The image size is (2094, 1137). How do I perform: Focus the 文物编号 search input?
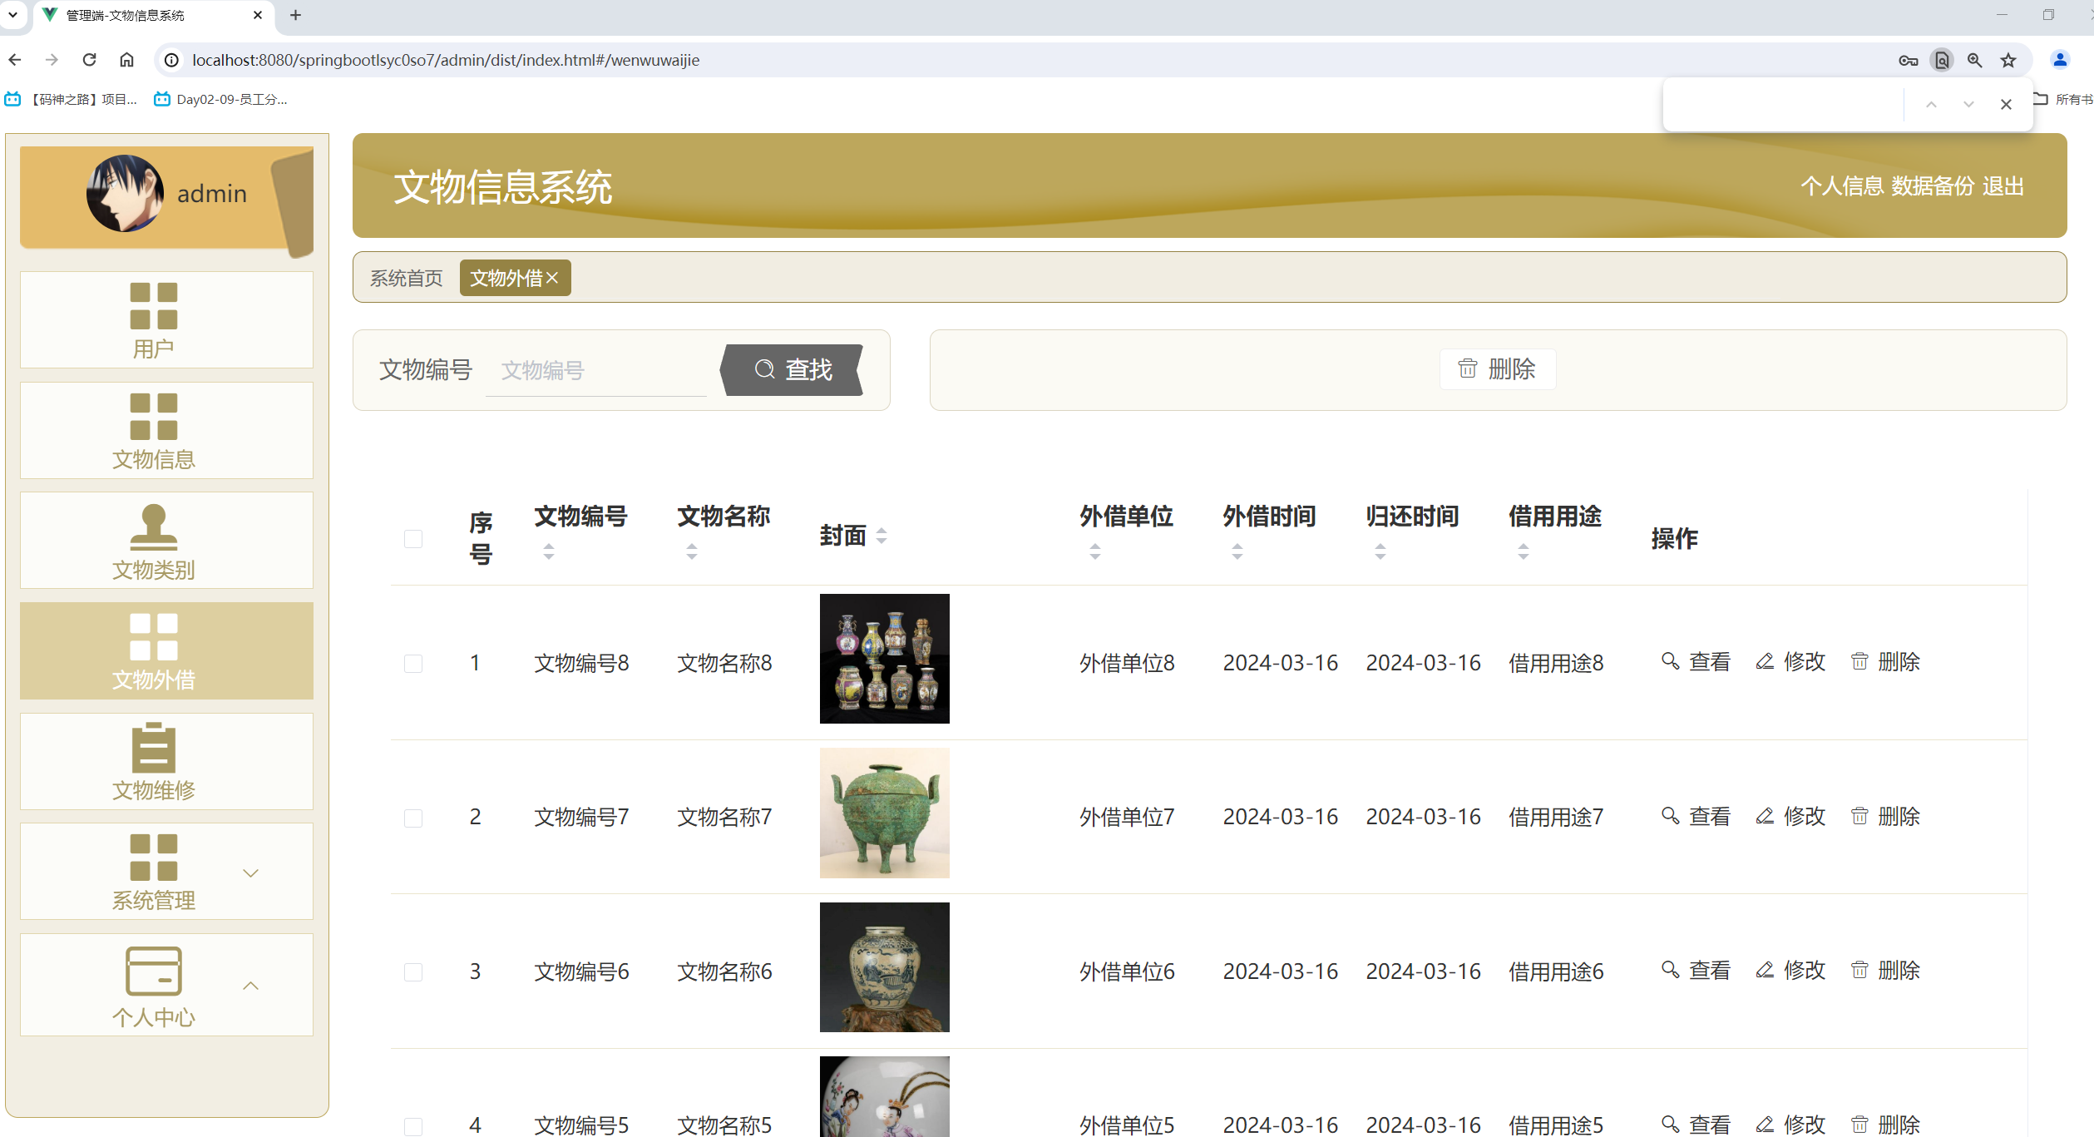596,370
